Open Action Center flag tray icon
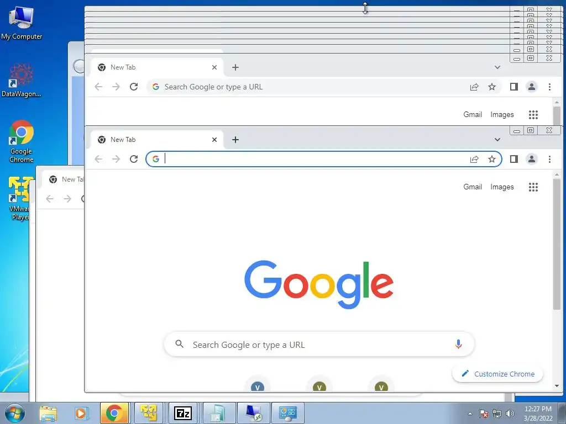The image size is (566, 424). click(x=484, y=414)
